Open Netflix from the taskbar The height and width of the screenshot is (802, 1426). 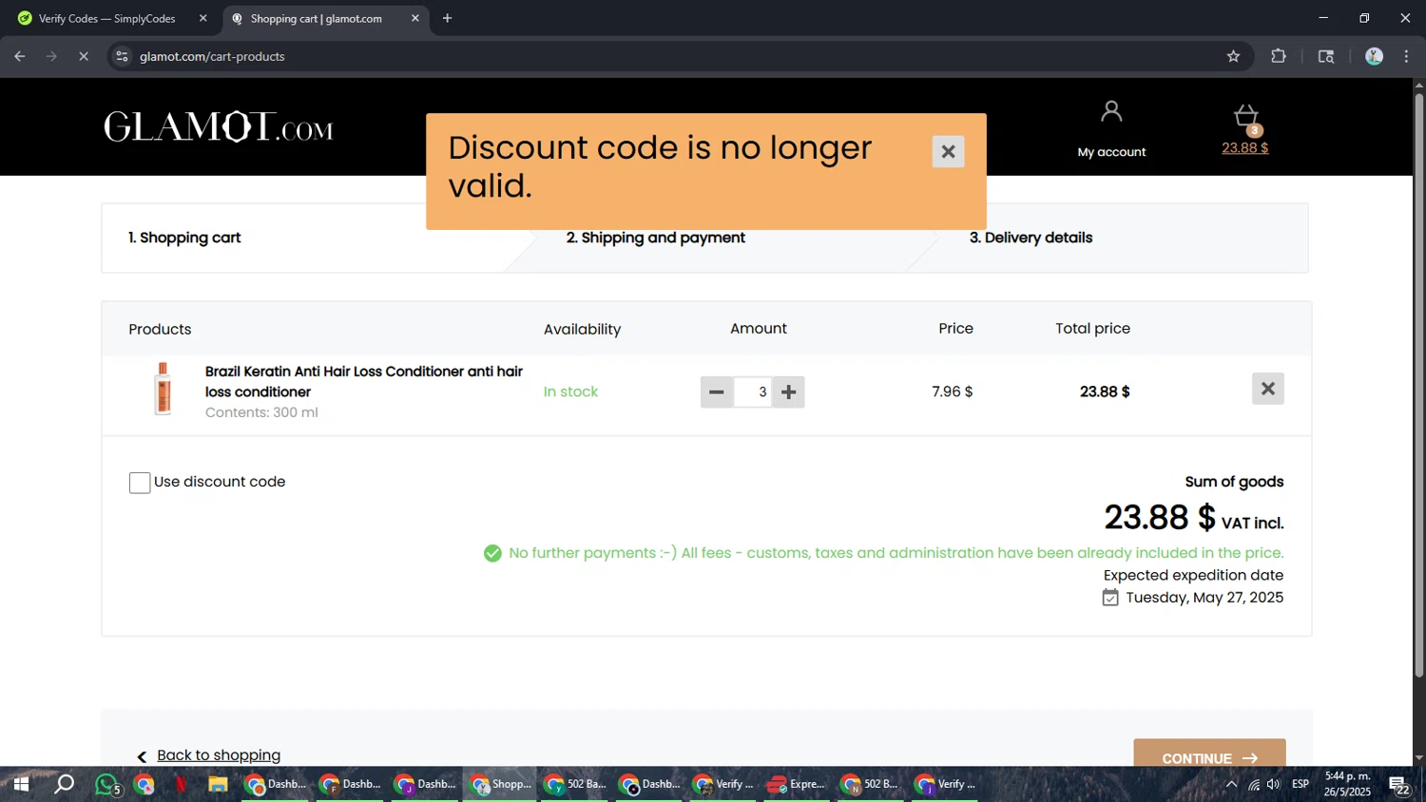[x=181, y=784]
